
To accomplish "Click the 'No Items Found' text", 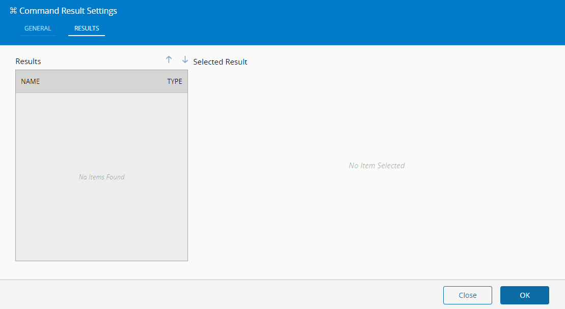I will pos(101,177).
